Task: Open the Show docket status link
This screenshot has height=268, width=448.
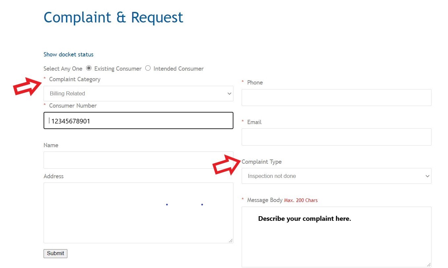Action: 68,54
